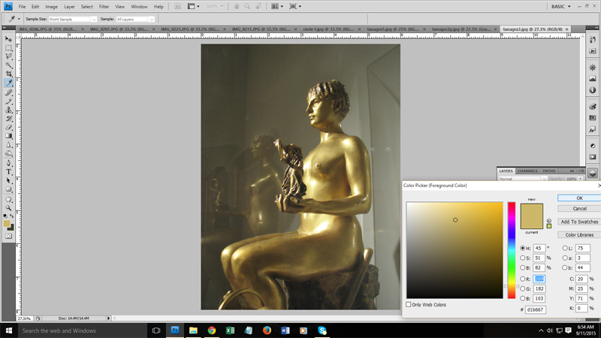Select the Move tool

pos(8,38)
